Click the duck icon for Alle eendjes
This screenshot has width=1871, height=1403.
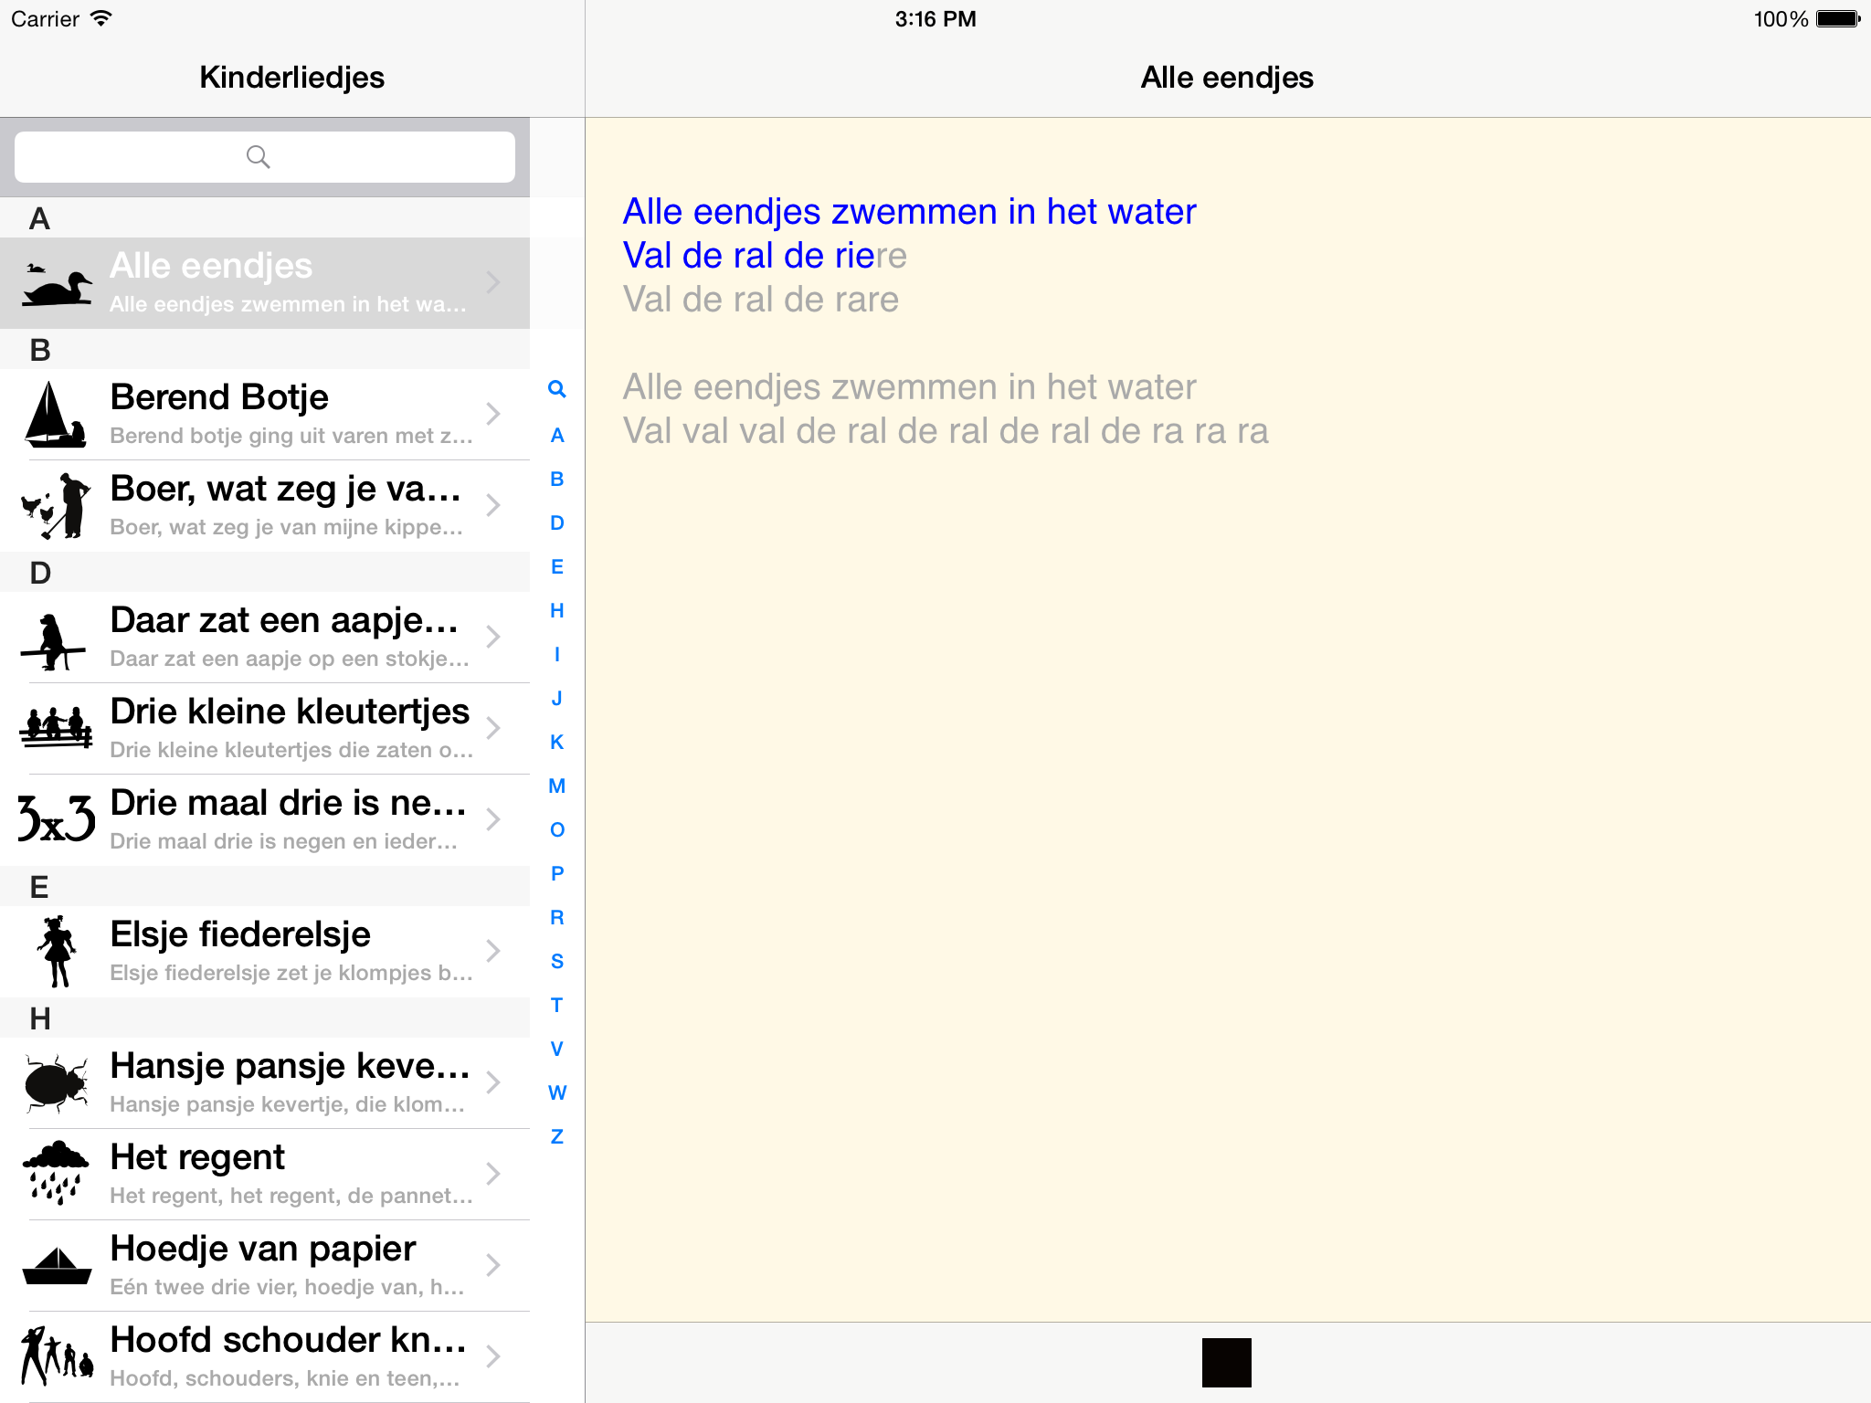click(57, 284)
